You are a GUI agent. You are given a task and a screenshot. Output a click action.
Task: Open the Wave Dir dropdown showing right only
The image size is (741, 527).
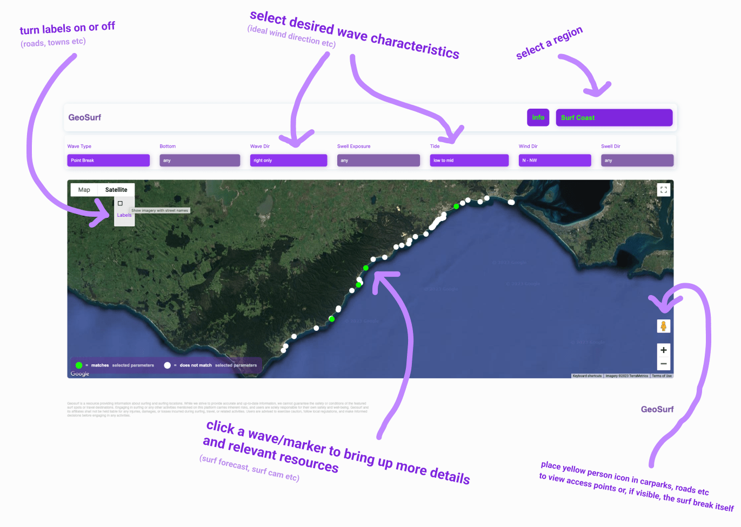289,161
